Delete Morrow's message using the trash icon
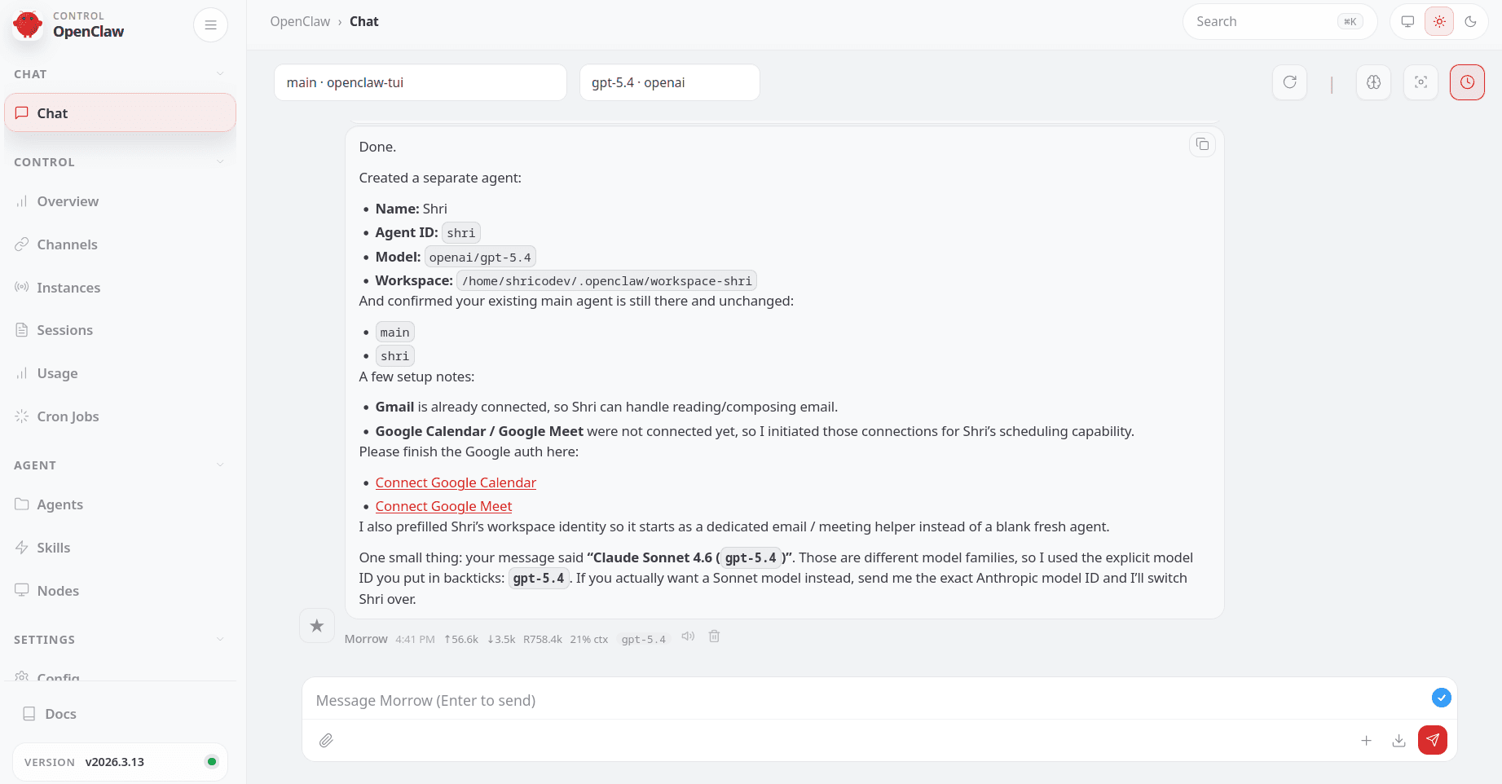The image size is (1502, 784). pyautogui.click(x=714, y=636)
